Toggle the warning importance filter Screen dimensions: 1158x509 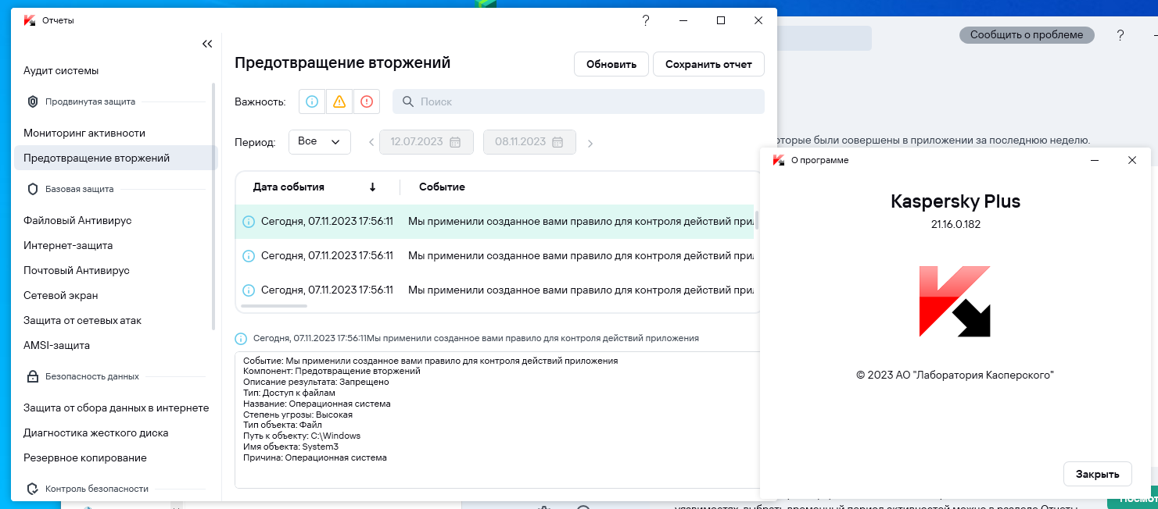(x=339, y=101)
